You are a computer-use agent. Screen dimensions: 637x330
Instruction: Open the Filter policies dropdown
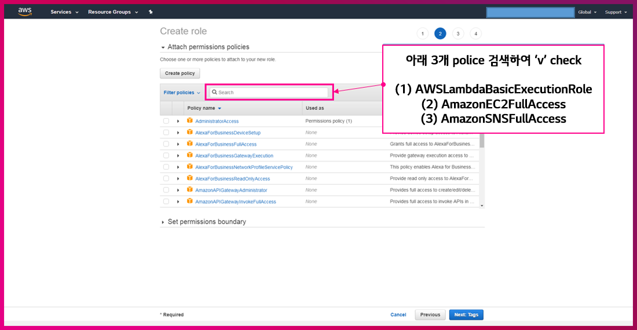pos(182,93)
